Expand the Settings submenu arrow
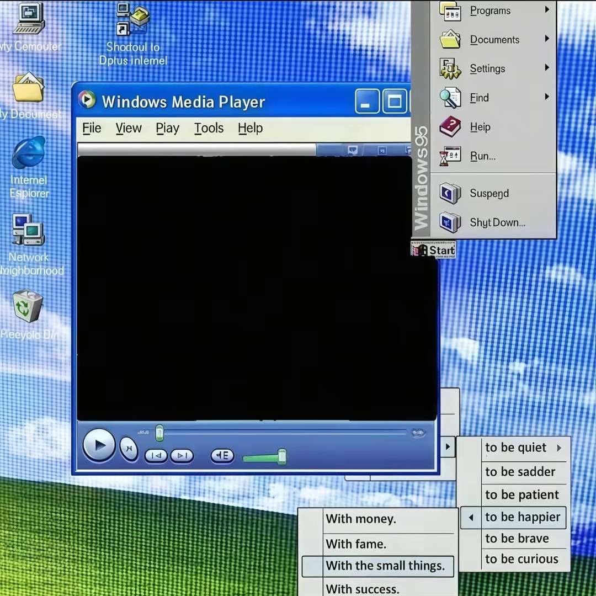The width and height of the screenshot is (596, 596). click(x=547, y=68)
